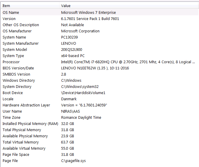The image size is (199, 167).
Task: Select the Processor row
Action: point(100,62)
